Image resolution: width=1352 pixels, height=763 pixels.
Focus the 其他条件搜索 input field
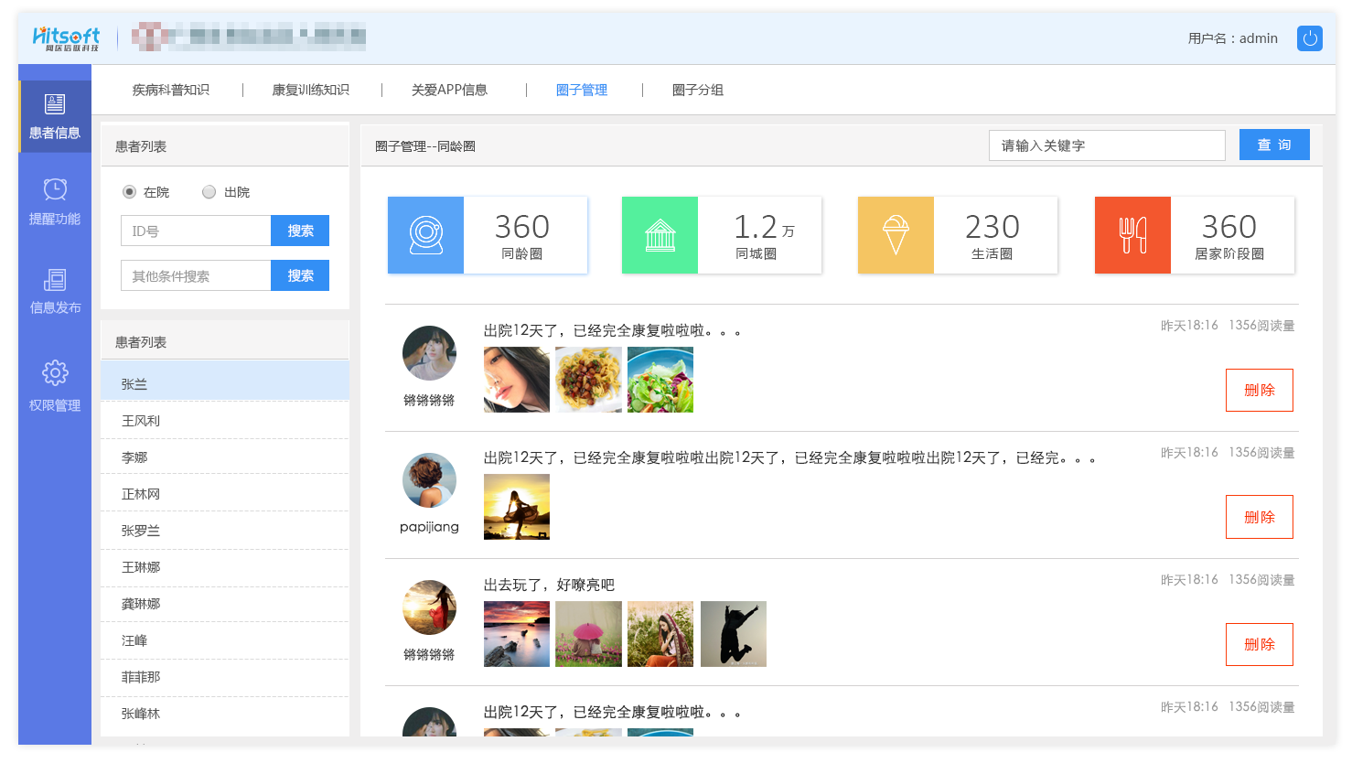[196, 275]
